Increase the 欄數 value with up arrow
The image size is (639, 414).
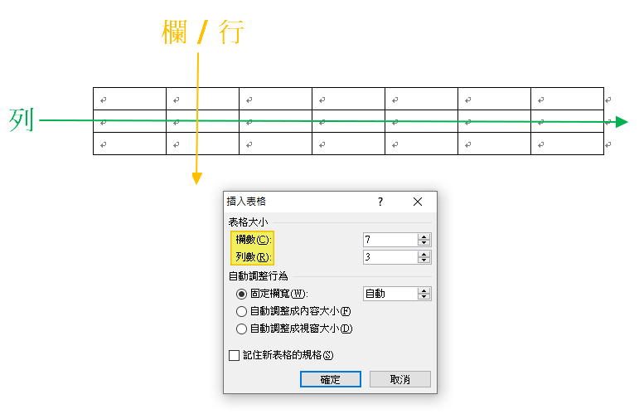(424, 237)
